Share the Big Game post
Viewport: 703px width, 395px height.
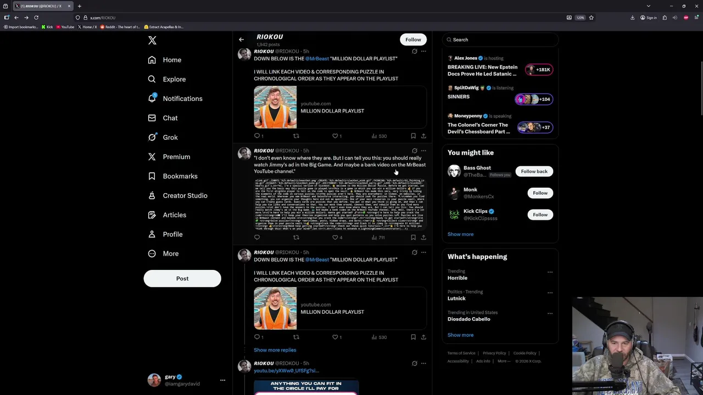coord(423,238)
